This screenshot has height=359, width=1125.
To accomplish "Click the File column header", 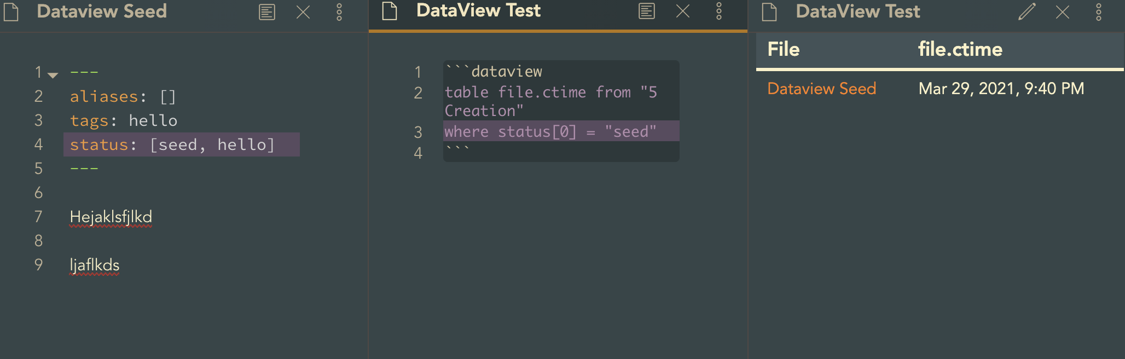I will (x=784, y=50).
